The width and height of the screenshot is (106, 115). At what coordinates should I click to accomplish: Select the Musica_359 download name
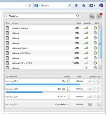[11, 89]
